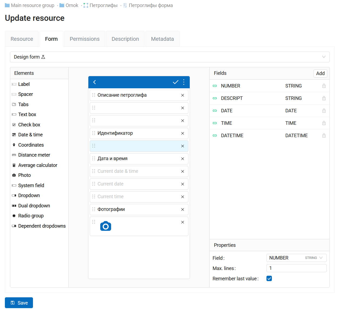Screen dimensions: 337x310
Task: Click the Max. lines input field
Action: [x=296, y=268]
